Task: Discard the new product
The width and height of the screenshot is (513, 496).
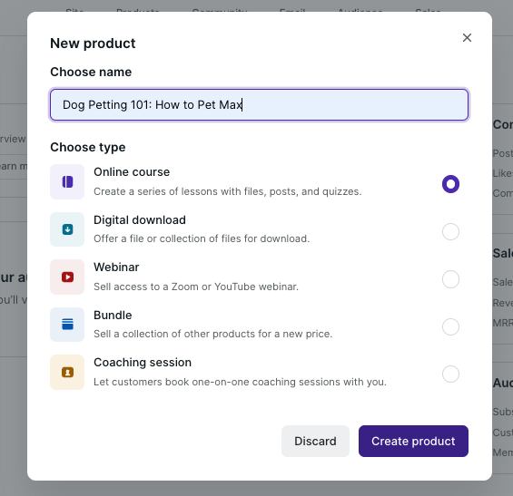Action: click(315, 441)
